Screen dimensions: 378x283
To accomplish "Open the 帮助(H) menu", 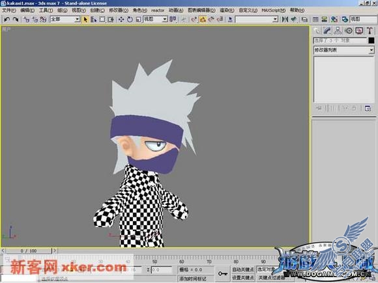I will click(x=297, y=10).
